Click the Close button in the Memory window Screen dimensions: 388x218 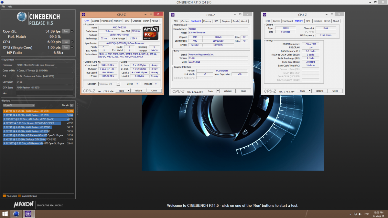point(335,91)
